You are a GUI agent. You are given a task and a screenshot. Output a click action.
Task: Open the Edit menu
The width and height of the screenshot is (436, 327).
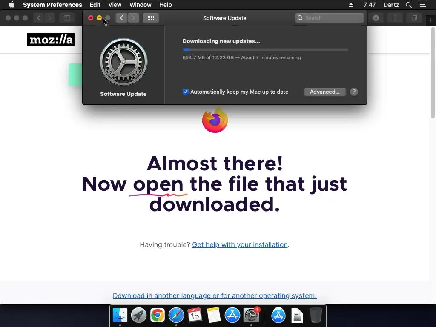point(95,5)
